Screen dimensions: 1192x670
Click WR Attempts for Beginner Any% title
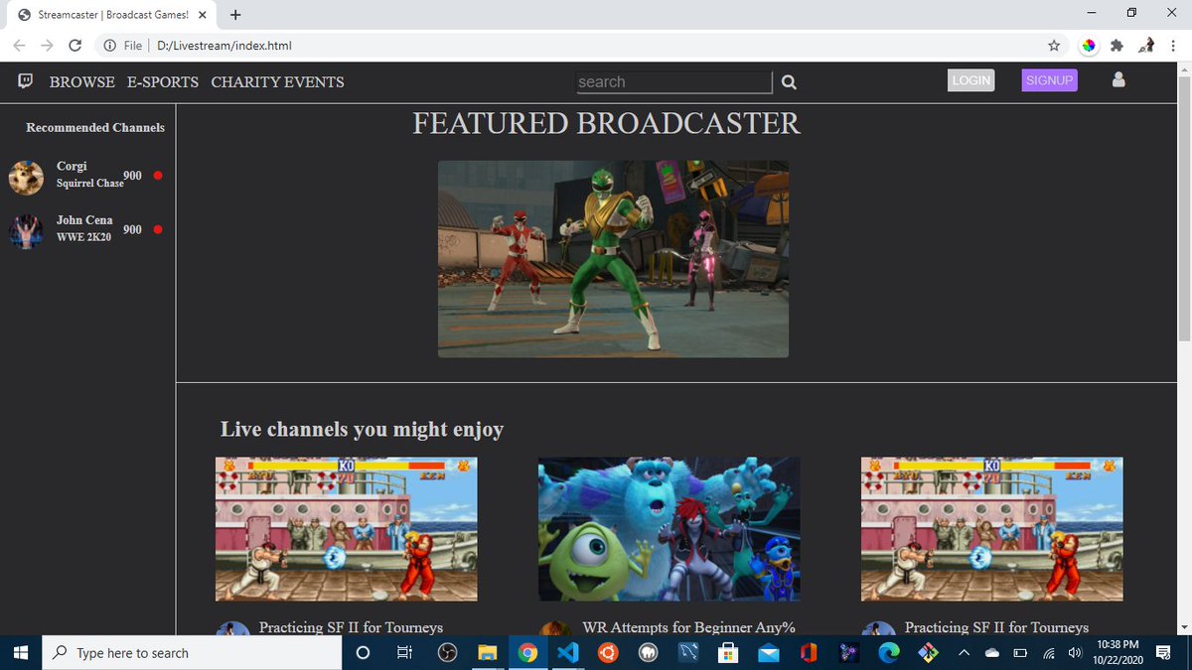pyautogui.click(x=688, y=627)
